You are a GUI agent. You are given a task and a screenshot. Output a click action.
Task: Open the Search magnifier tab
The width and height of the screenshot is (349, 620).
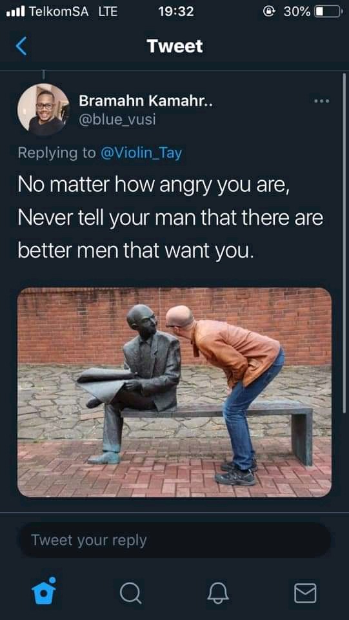coord(131,593)
